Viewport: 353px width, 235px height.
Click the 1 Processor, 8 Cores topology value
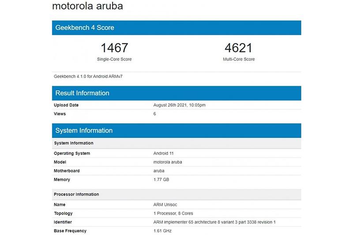(173, 213)
